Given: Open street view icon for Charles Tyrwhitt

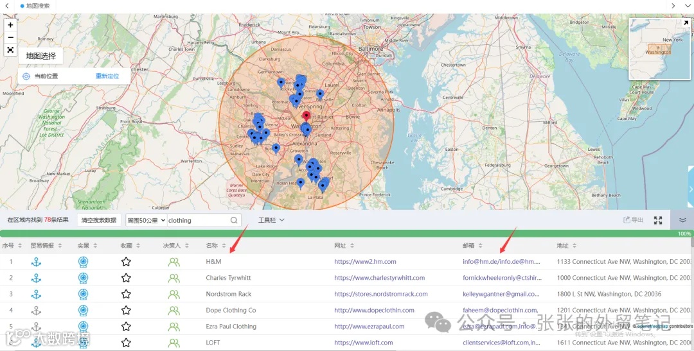Looking at the screenshot, I should point(83,278).
